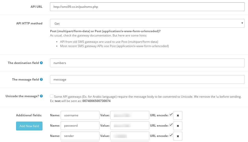Click the message field input box
The height and width of the screenshot is (142, 248).
147,80
